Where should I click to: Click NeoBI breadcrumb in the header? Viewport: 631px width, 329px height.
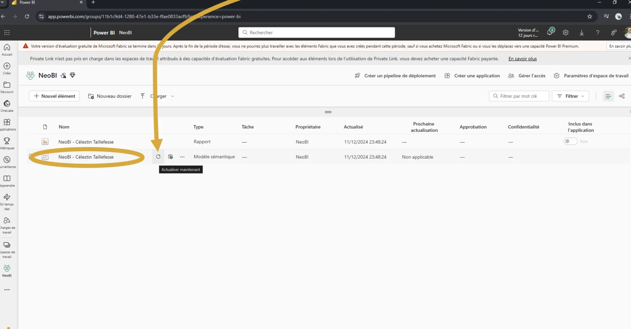point(125,32)
